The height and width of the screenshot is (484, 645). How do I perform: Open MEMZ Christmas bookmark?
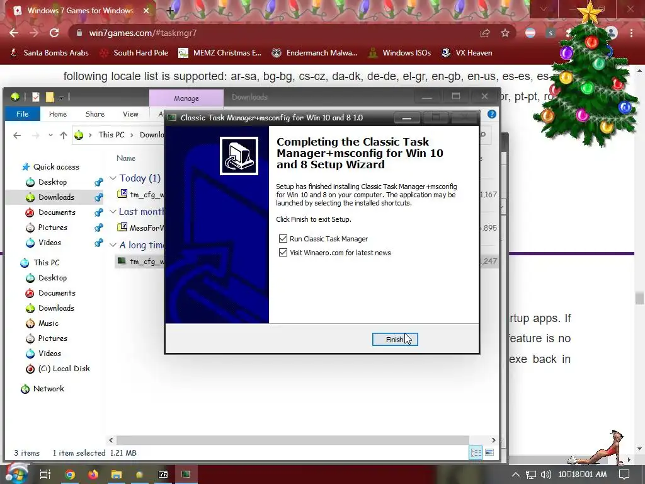coord(220,53)
